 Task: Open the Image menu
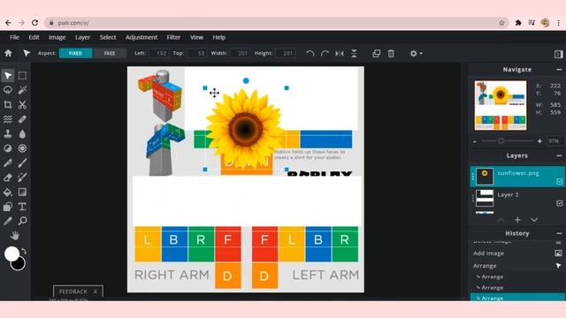tap(57, 37)
